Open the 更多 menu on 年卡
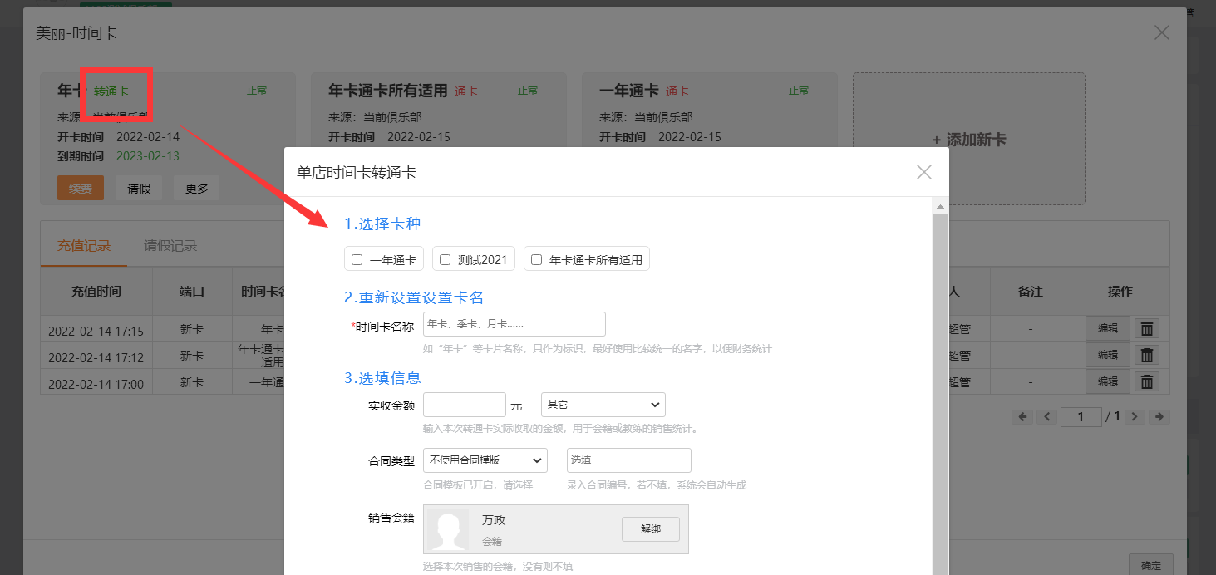This screenshot has height=575, width=1216. (x=197, y=189)
